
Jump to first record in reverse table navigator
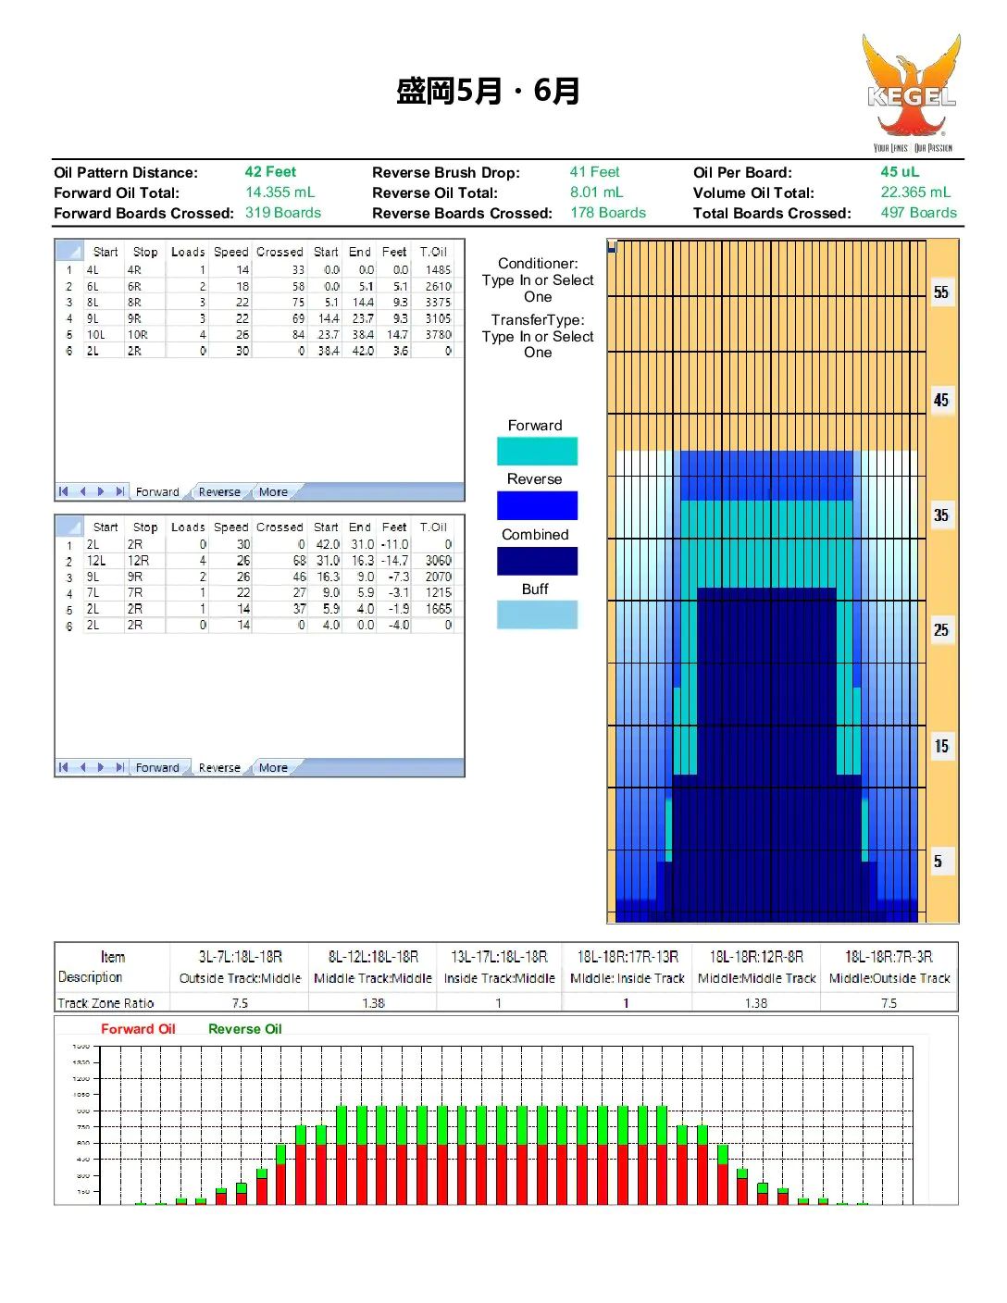(x=63, y=767)
